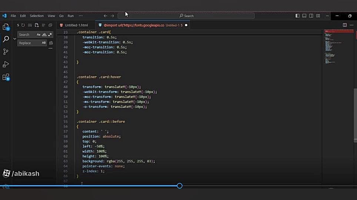Image resolution: width=357 pixels, height=200 pixels.
Task: Click the 'position: absolute;' line
Action: 101,137
